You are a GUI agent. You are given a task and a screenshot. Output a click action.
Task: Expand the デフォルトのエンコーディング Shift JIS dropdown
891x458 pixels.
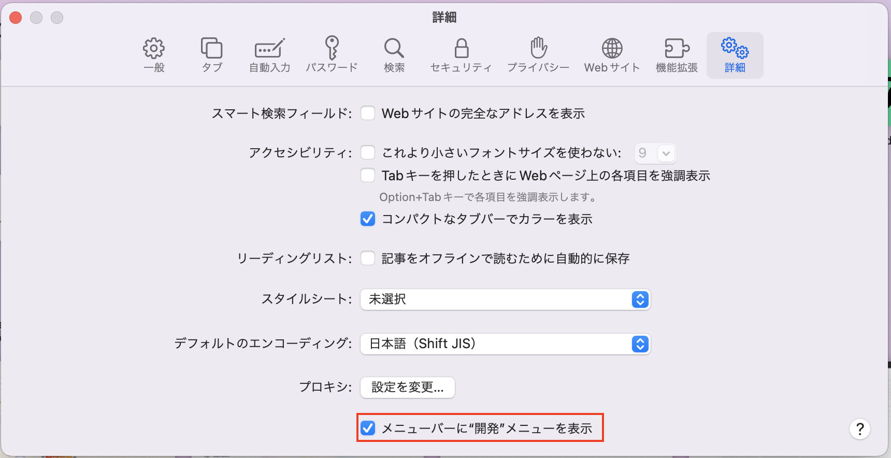click(x=505, y=344)
